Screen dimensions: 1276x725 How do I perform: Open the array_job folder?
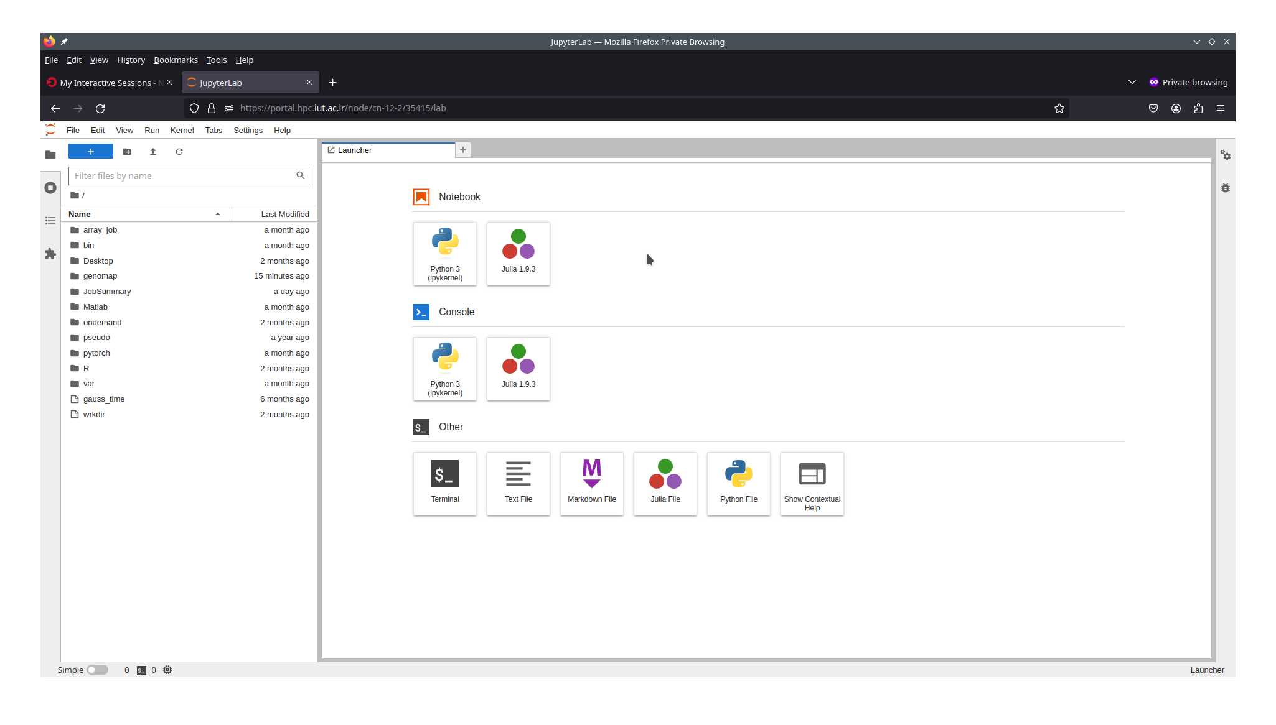click(189, 230)
